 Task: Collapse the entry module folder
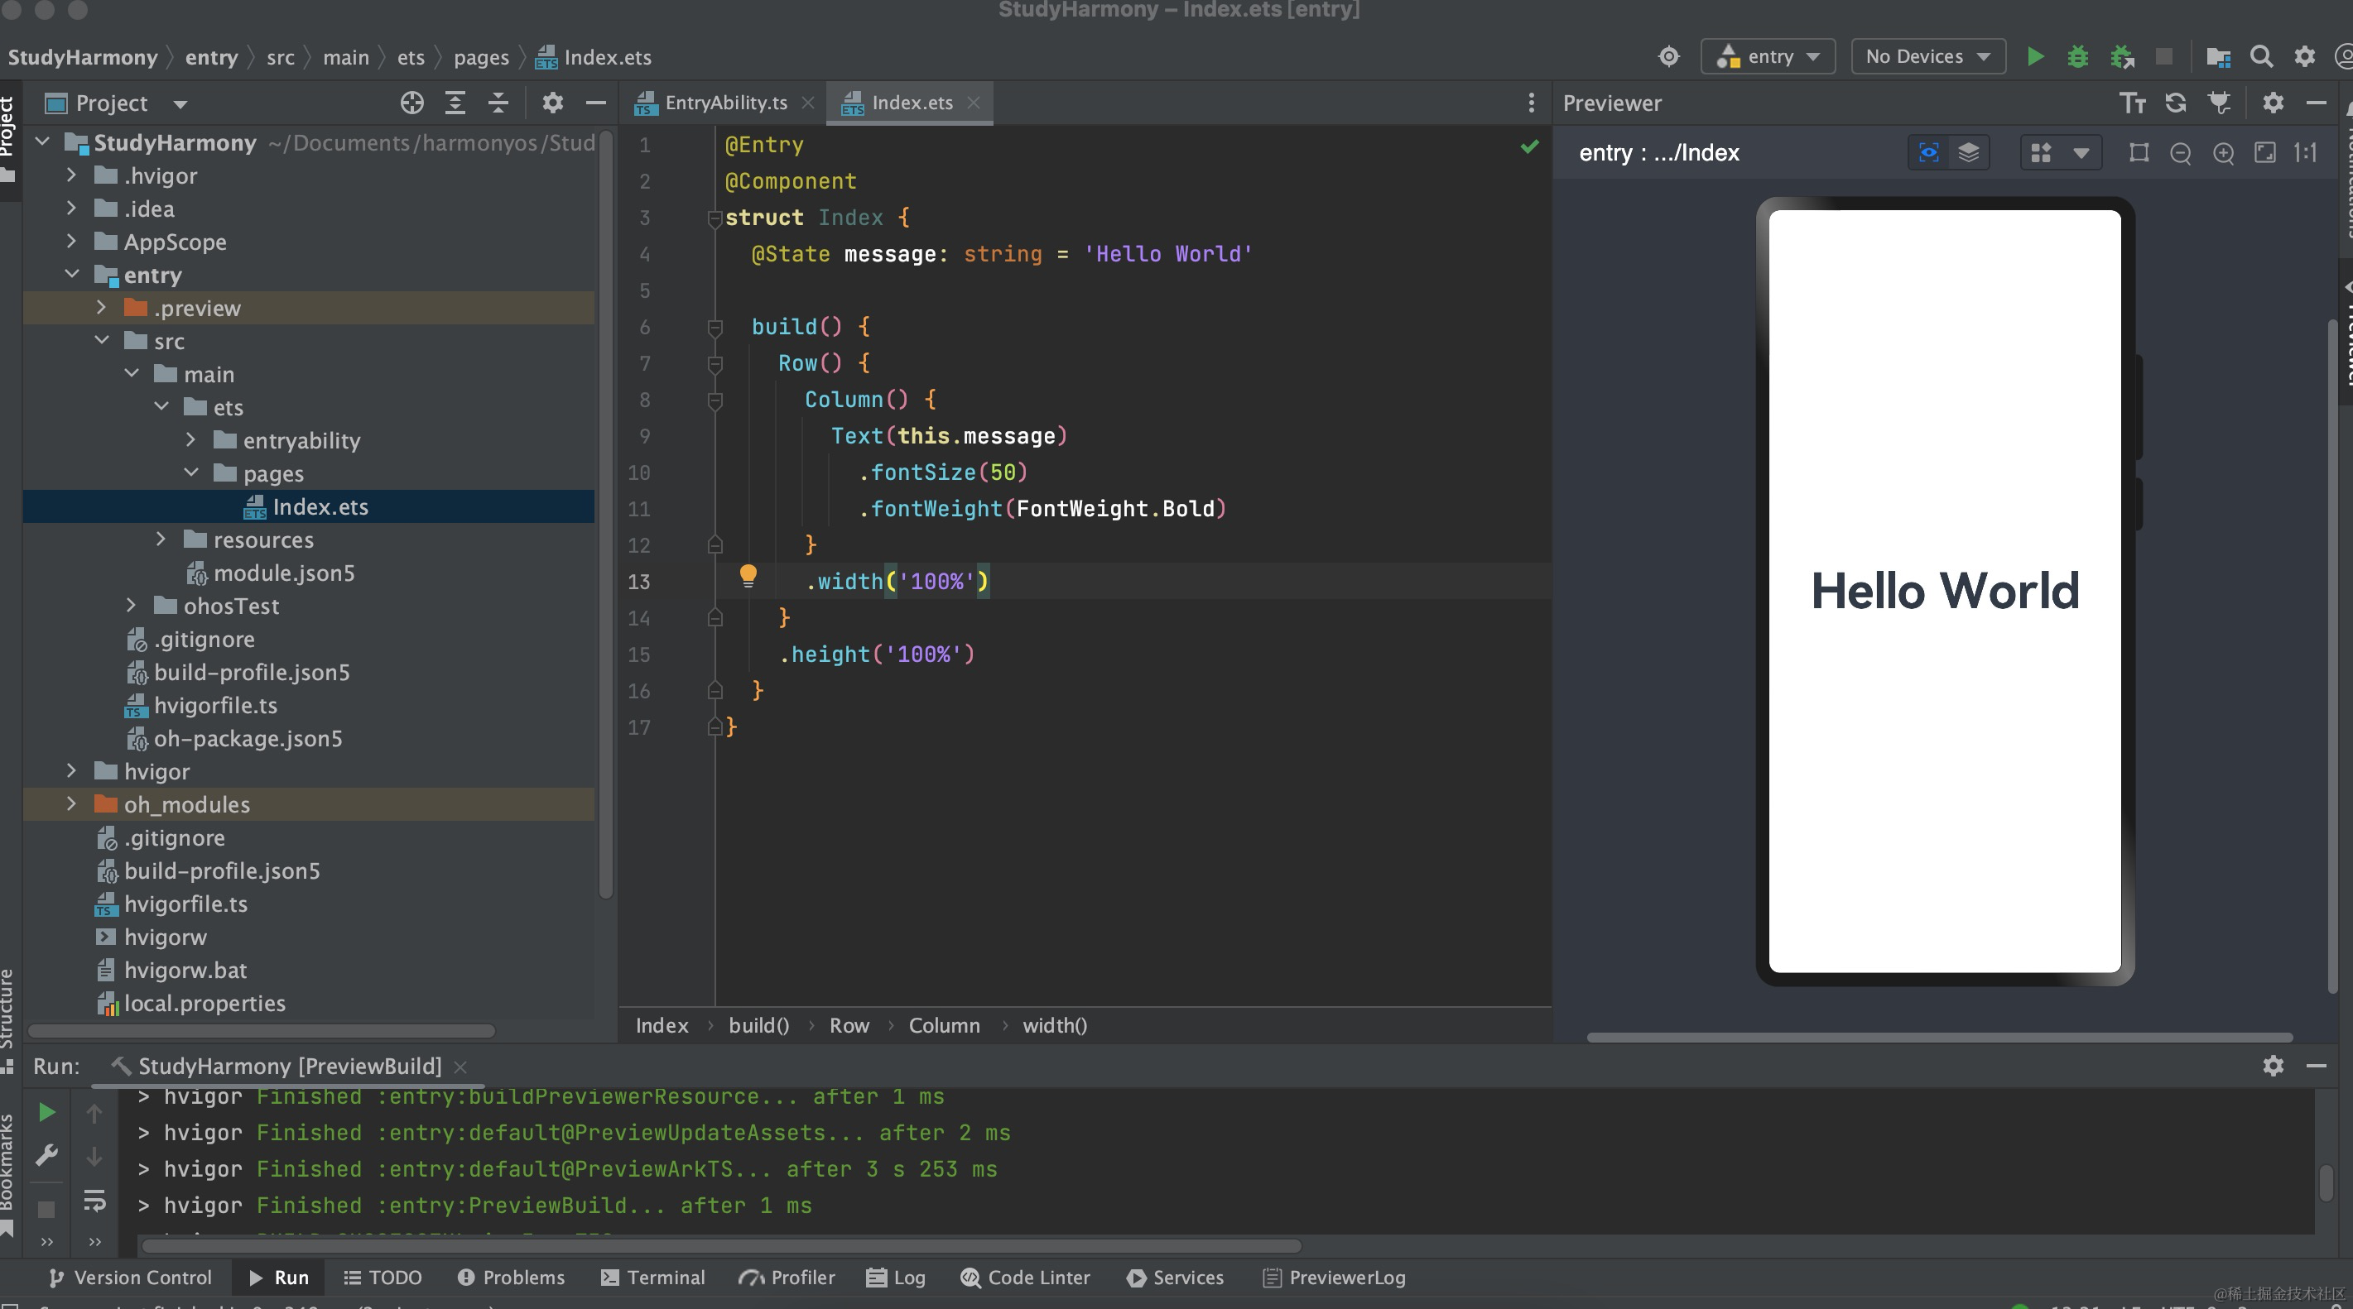[71, 274]
